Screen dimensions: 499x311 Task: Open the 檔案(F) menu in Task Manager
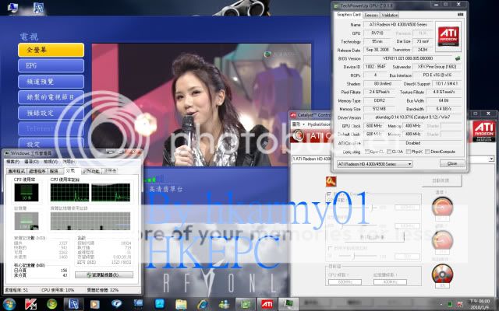[13, 162]
